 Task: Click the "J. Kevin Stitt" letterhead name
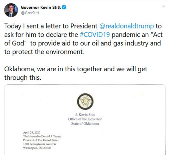coord(85,115)
